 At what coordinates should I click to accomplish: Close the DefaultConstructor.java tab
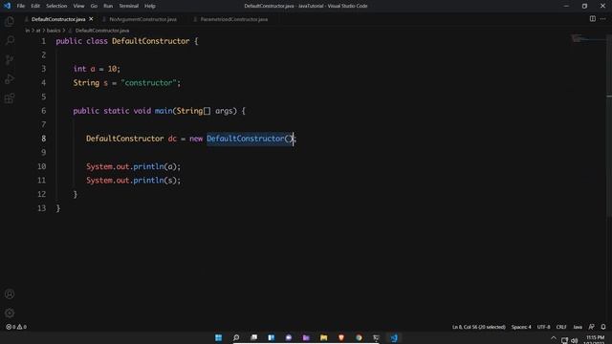91,19
